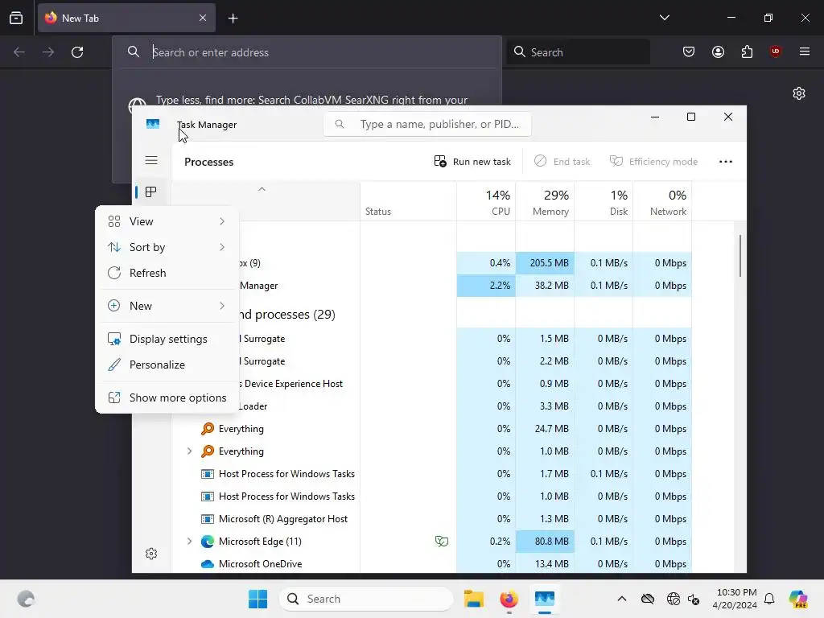Screen dimensions: 824x618
Task: Show hidden system tray icons
Action: pos(622,599)
